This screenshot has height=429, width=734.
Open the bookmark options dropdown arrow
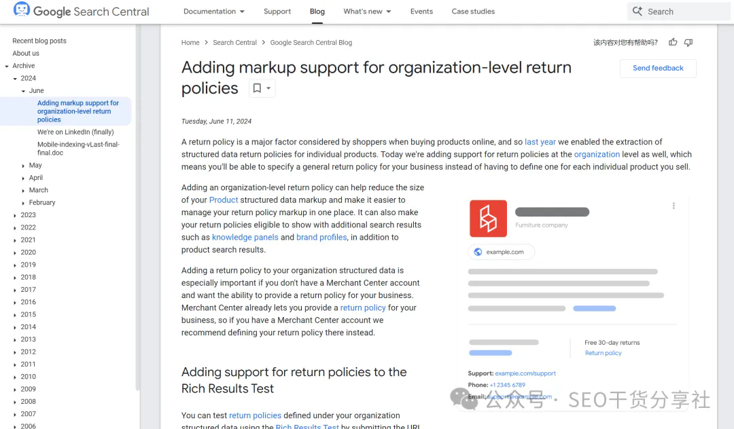[268, 88]
